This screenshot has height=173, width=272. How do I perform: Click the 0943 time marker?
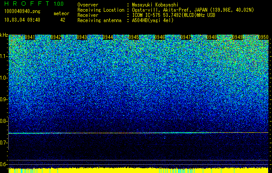pyautogui.click(x=82, y=37)
